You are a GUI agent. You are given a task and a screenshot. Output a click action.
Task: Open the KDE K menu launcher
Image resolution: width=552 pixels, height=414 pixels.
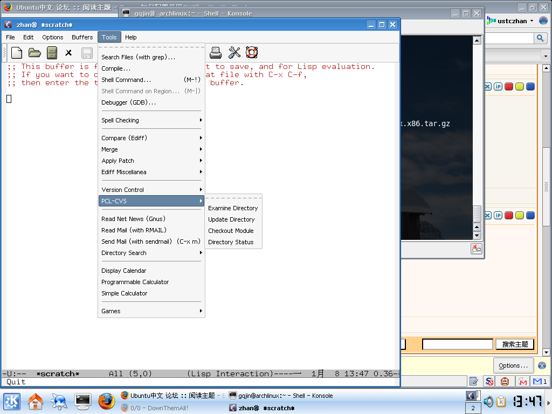pos(12,401)
